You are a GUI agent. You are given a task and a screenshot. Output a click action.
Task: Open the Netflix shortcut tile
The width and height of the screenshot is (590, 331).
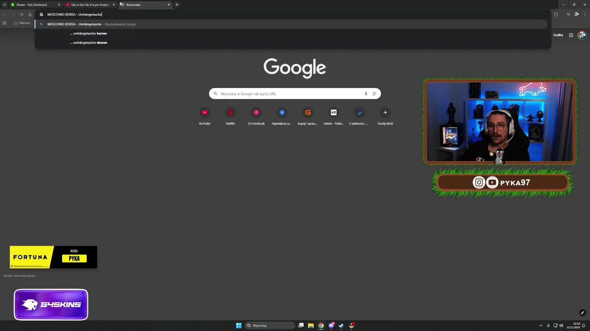(230, 116)
